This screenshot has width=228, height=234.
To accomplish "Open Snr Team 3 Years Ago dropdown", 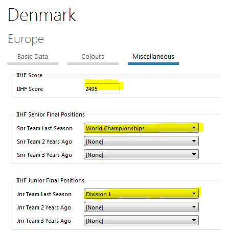I will 141,154.
